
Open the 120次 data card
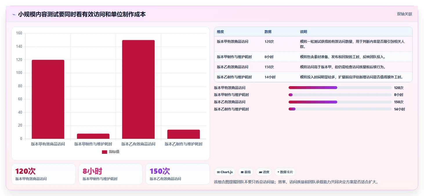click(44, 174)
